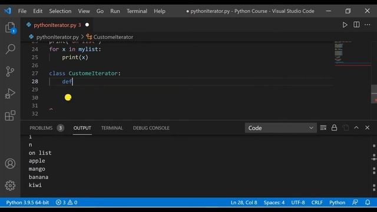Open errors and warnings count in status bar
Viewport: 377px width, 212px height.
coord(67,203)
